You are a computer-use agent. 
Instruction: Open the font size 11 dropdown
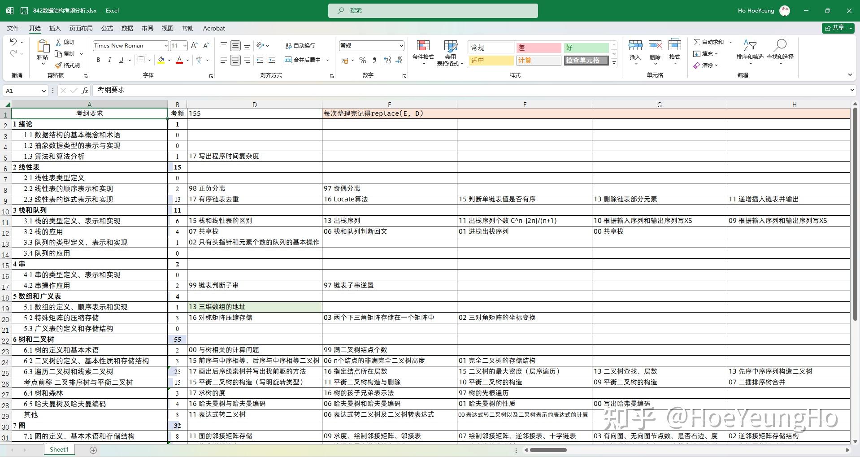point(185,46)
